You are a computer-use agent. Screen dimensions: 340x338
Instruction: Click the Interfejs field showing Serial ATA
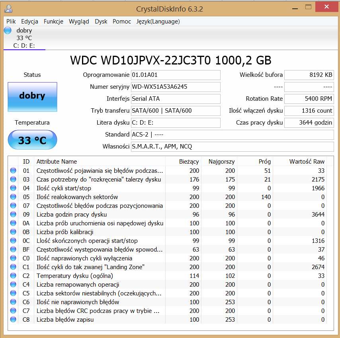pyautogui.click(x=176, y=99)
